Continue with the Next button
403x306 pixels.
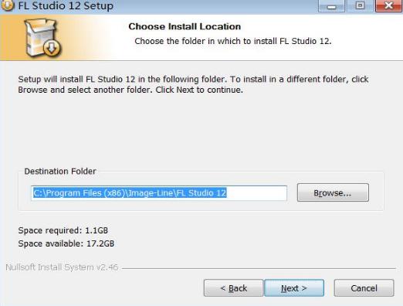[x=294, y=288]
